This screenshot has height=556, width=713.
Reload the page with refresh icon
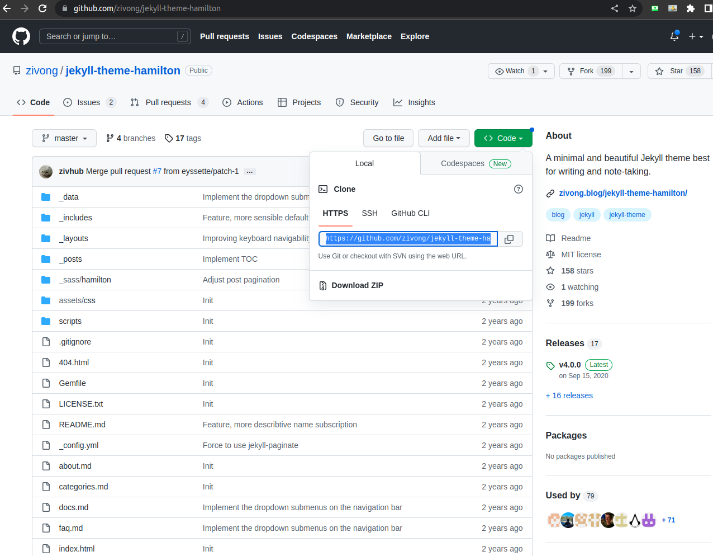point(42,8)
